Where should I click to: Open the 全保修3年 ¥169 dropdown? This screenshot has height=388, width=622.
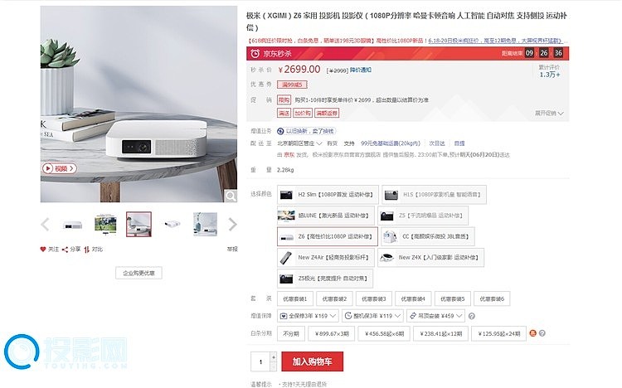click(x=308, y=316)
